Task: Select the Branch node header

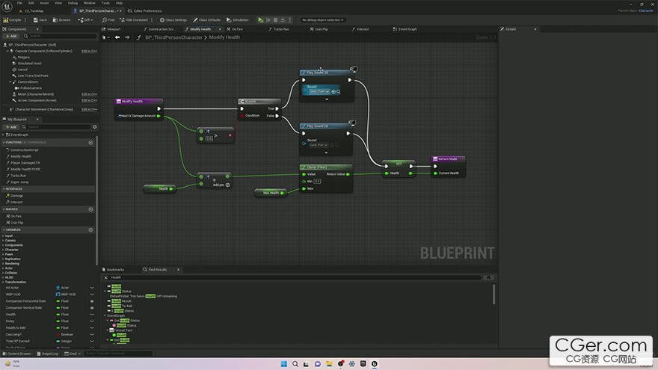Action: point(259,102)
